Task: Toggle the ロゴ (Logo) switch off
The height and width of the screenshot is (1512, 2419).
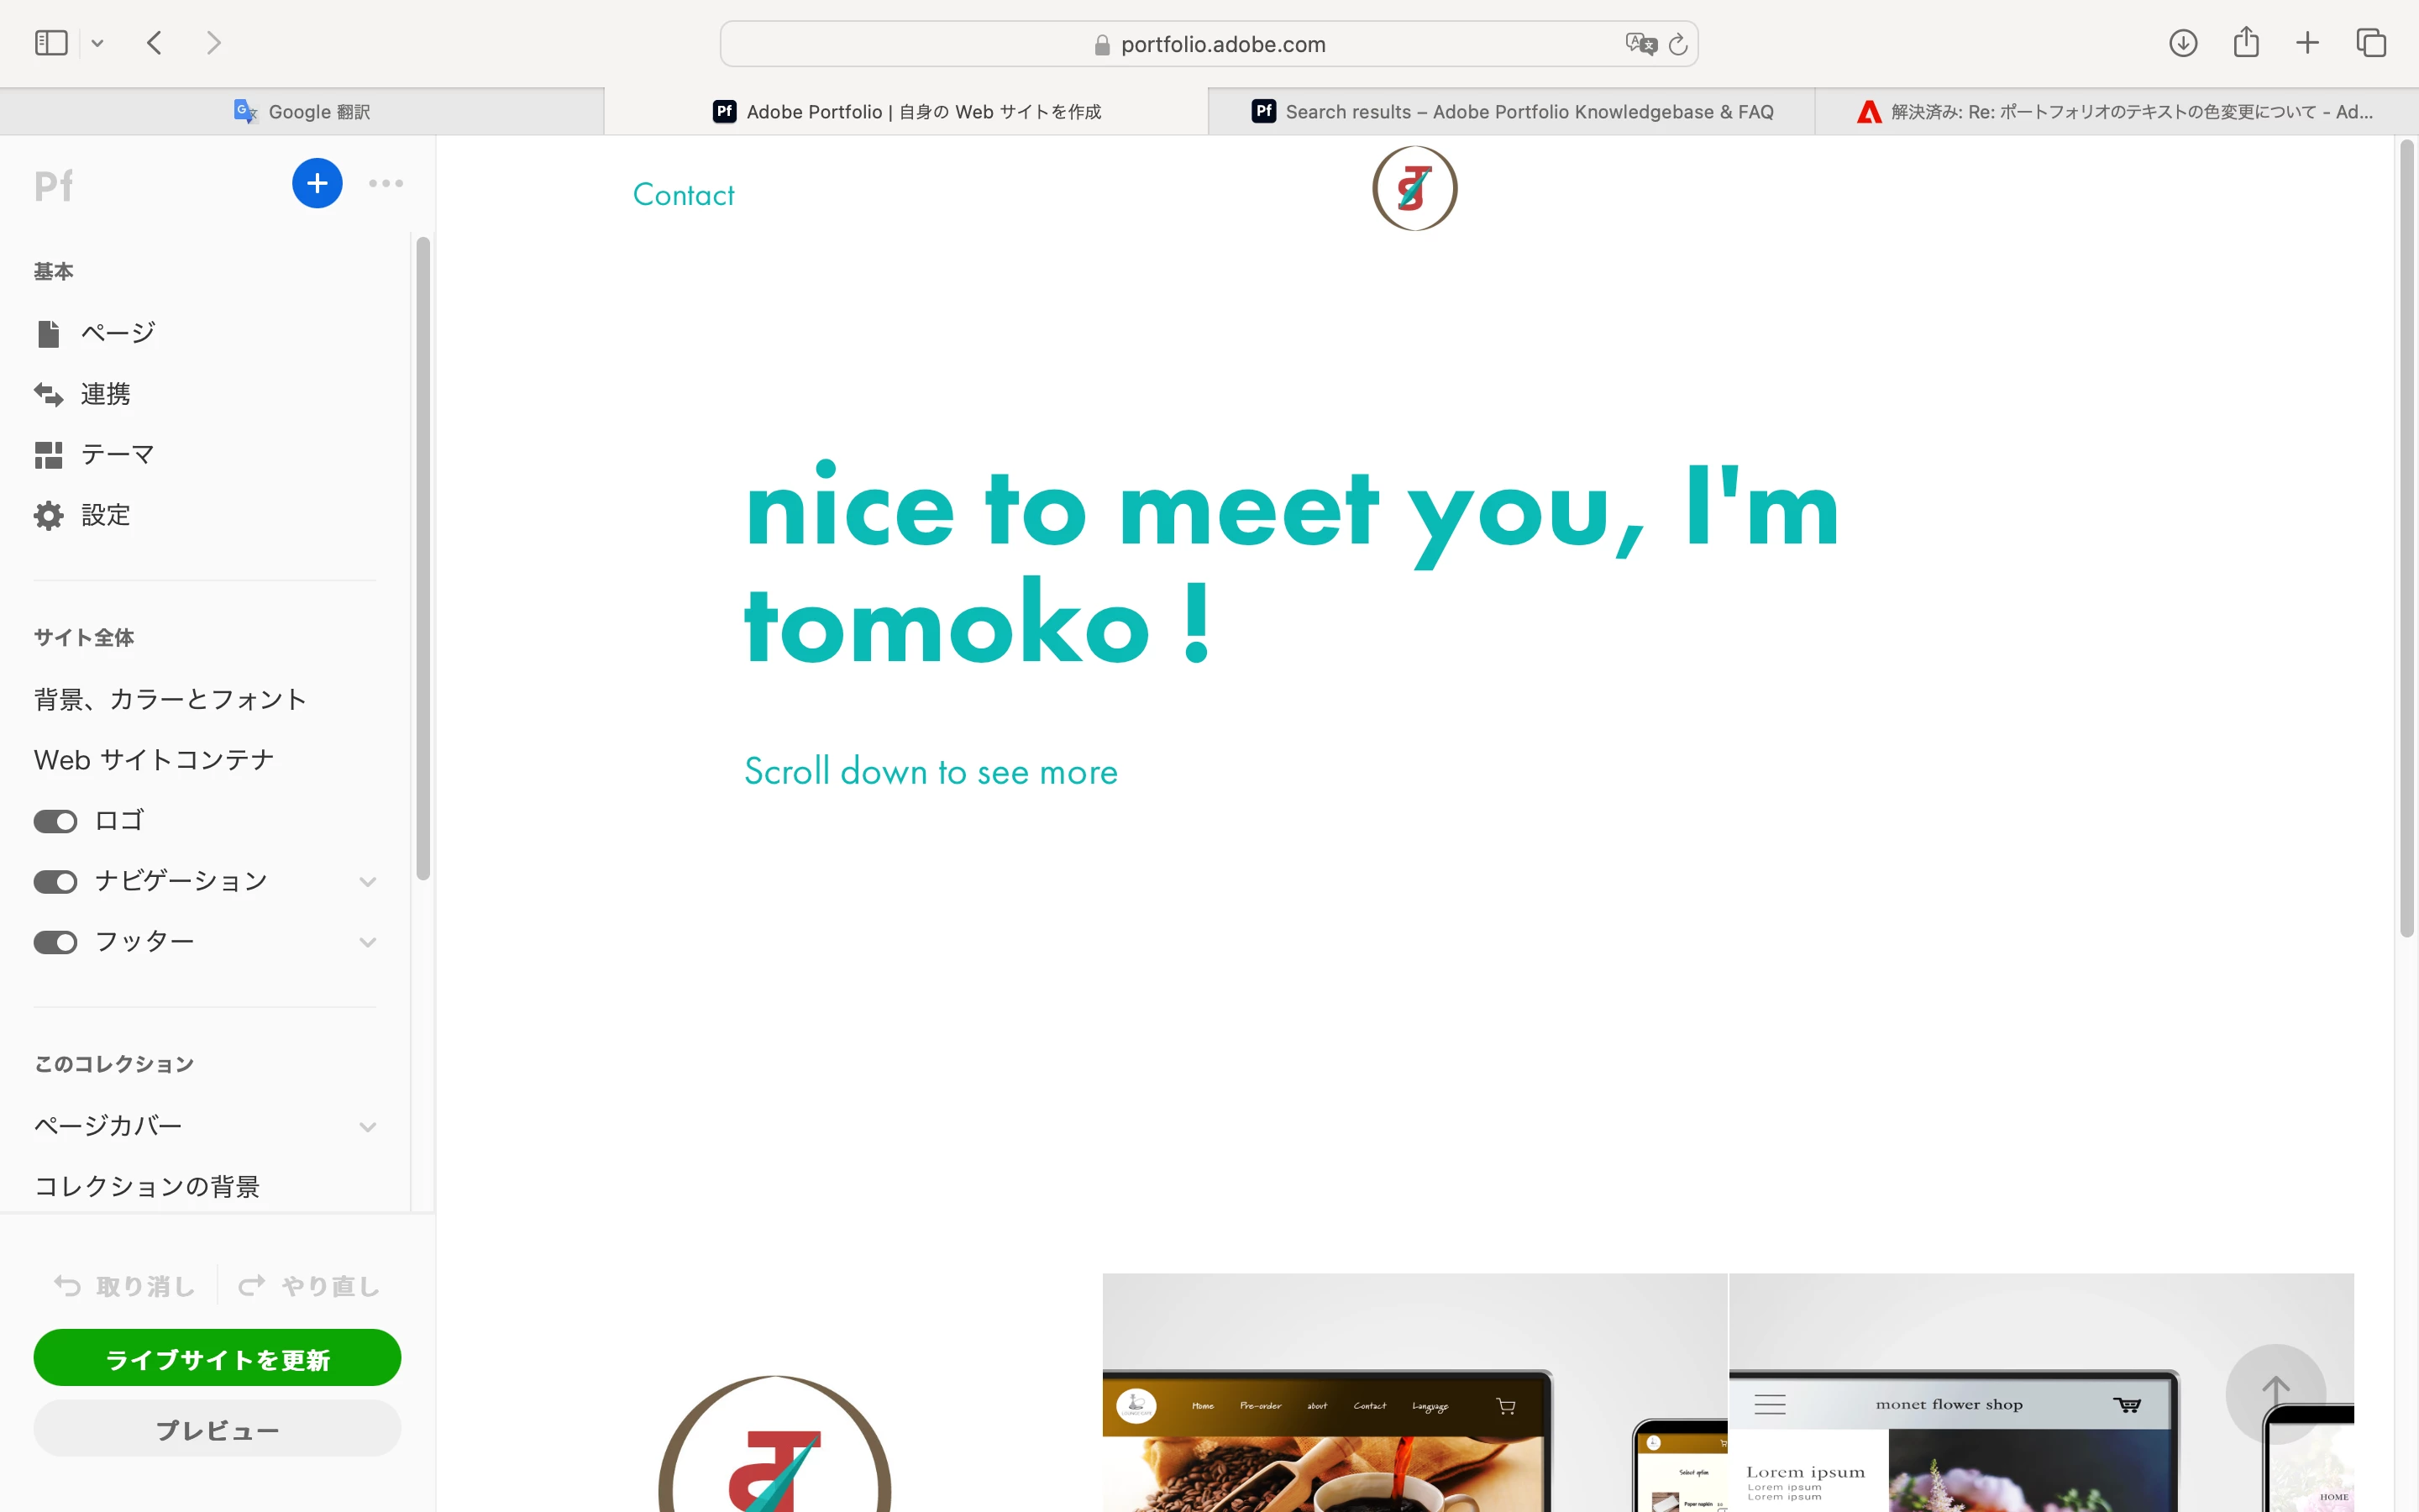Action: 55,821
